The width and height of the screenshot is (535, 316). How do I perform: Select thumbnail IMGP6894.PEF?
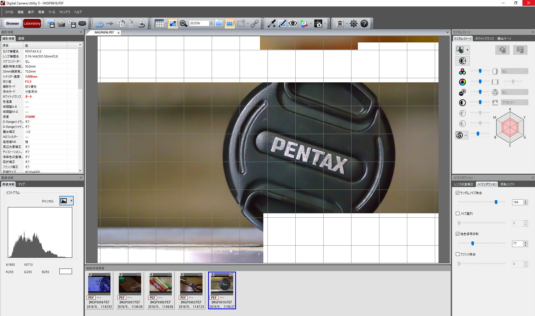point(99,290)
